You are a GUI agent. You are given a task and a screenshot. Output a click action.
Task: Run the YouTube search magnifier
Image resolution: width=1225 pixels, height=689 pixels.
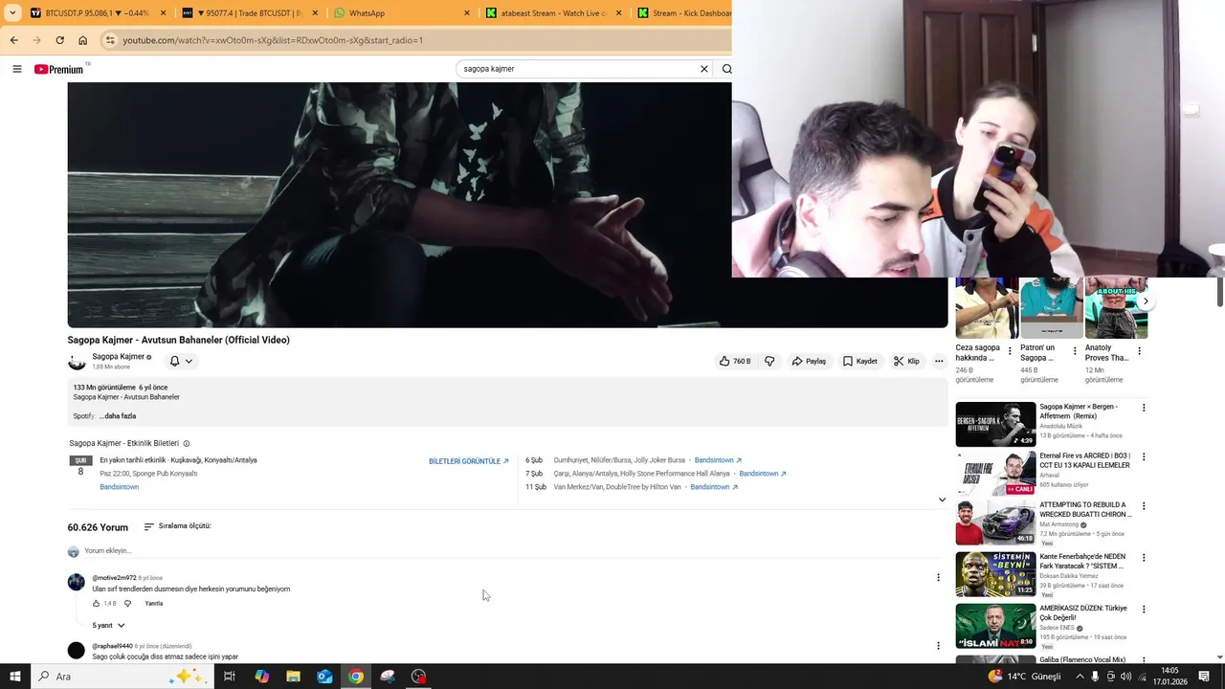726,69
